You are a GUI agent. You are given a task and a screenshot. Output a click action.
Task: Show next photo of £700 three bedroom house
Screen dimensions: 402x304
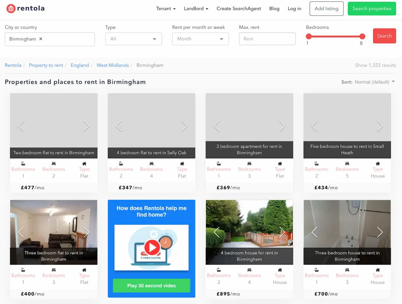coord(380,232)
